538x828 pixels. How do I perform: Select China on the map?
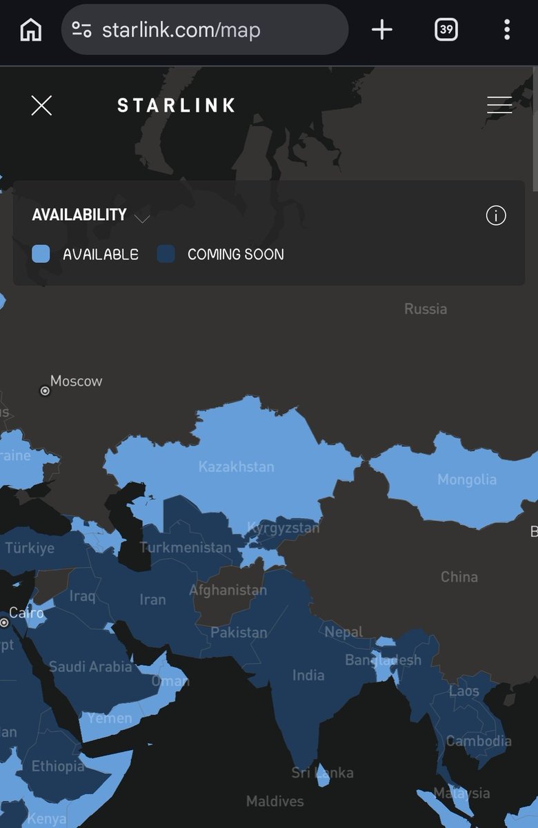pyautogui.click(x=459, y=577)
